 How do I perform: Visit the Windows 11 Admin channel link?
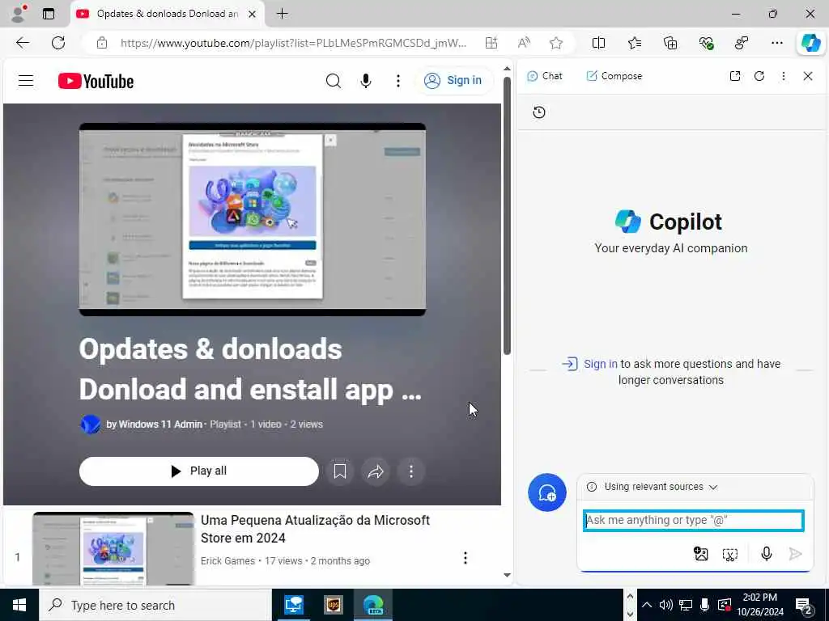point(155,424)
